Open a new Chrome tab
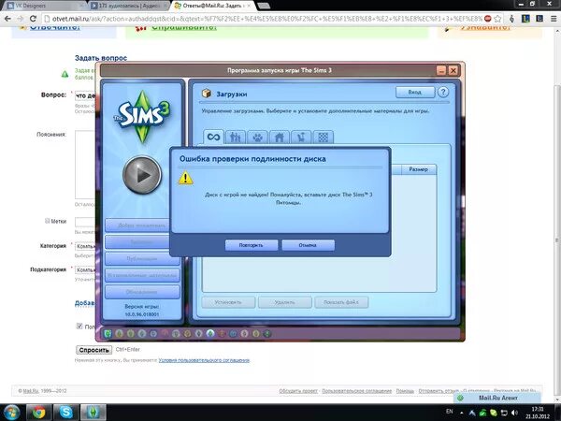This screenshot has width=561, height=421. coord(264,6)
